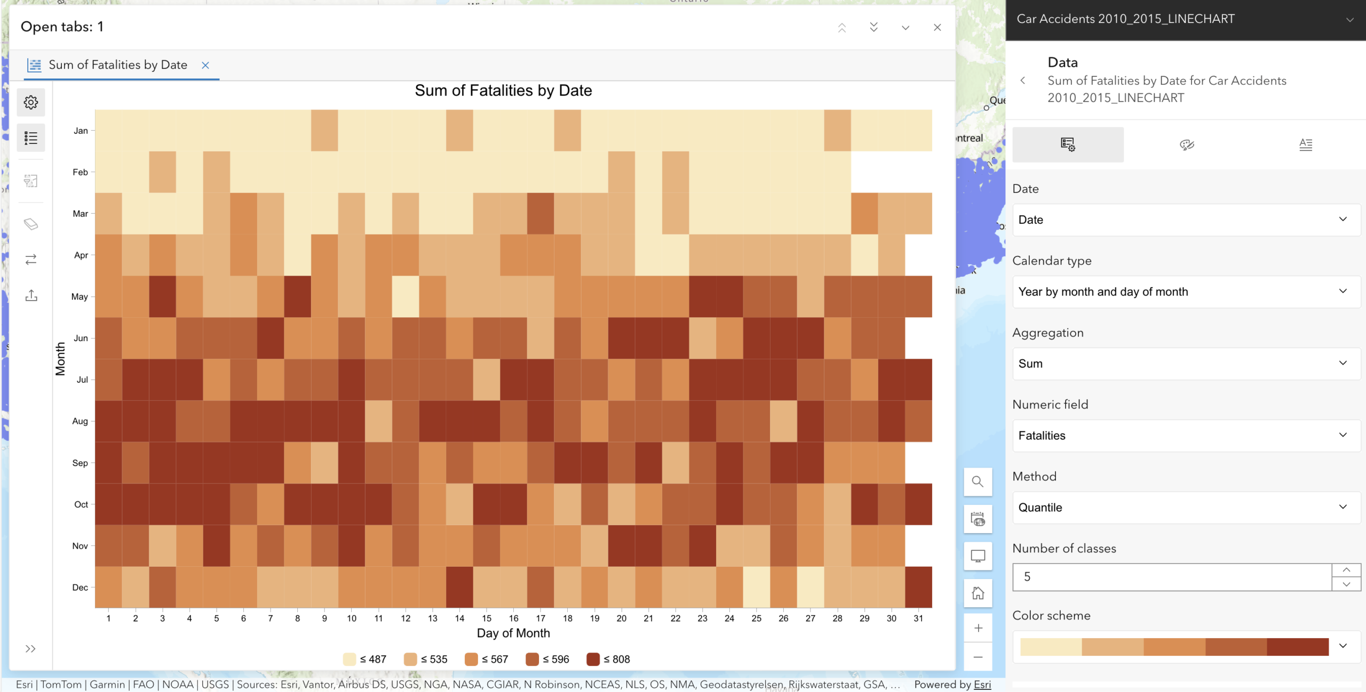Toggle the chart legend icon

31,138
